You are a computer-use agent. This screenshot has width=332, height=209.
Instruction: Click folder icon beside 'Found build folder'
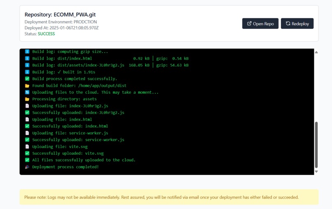click(27, 86)
